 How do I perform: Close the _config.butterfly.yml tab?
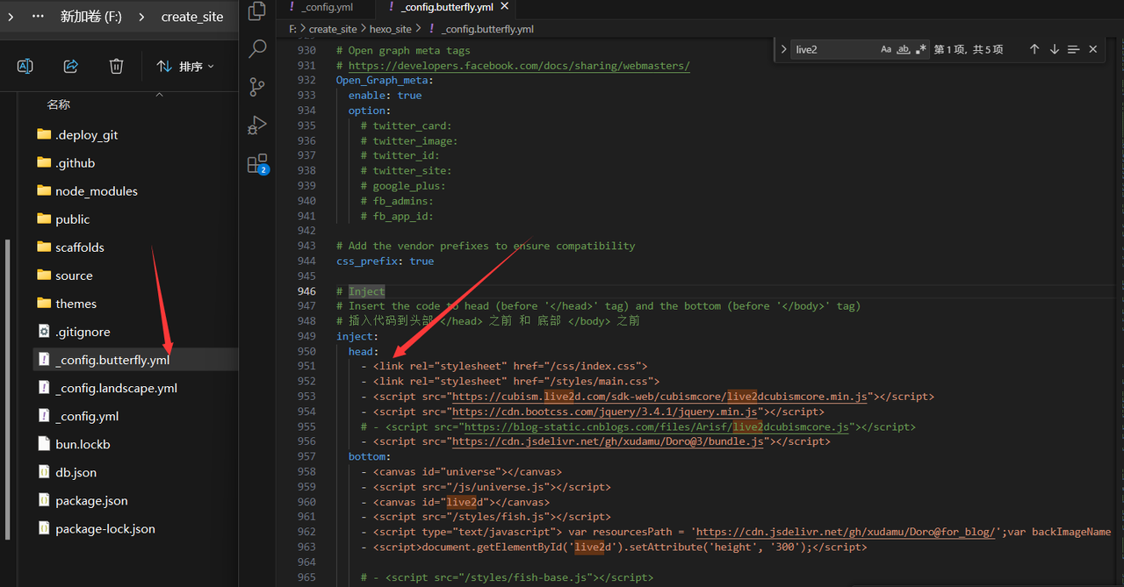pyautogui.click(x=504, y=6)
